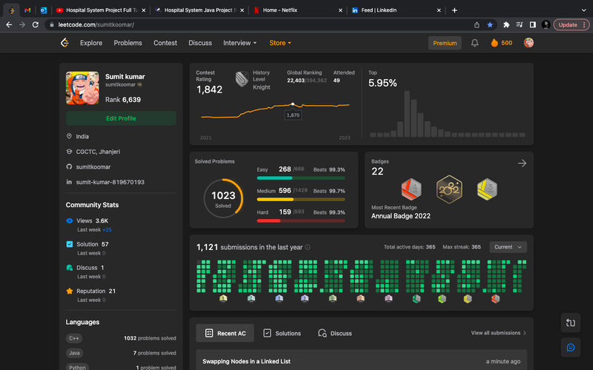The image size is (593, 370).
Task: Click the Premium button
Action: tap(445, 43)
